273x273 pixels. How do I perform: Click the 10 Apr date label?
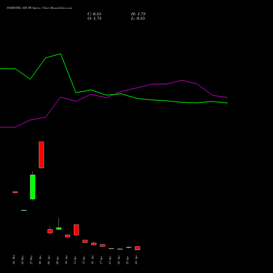pyautogui.click(x=66, y=260)
